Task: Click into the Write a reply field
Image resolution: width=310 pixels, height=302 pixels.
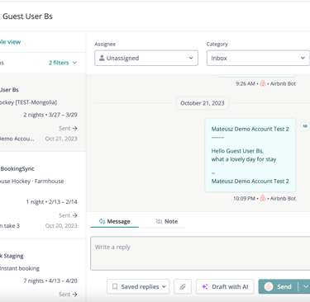Action: pyautogui.click(x=200, y=253)
